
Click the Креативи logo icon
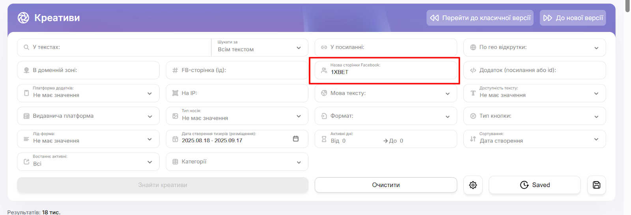(23, 18)
